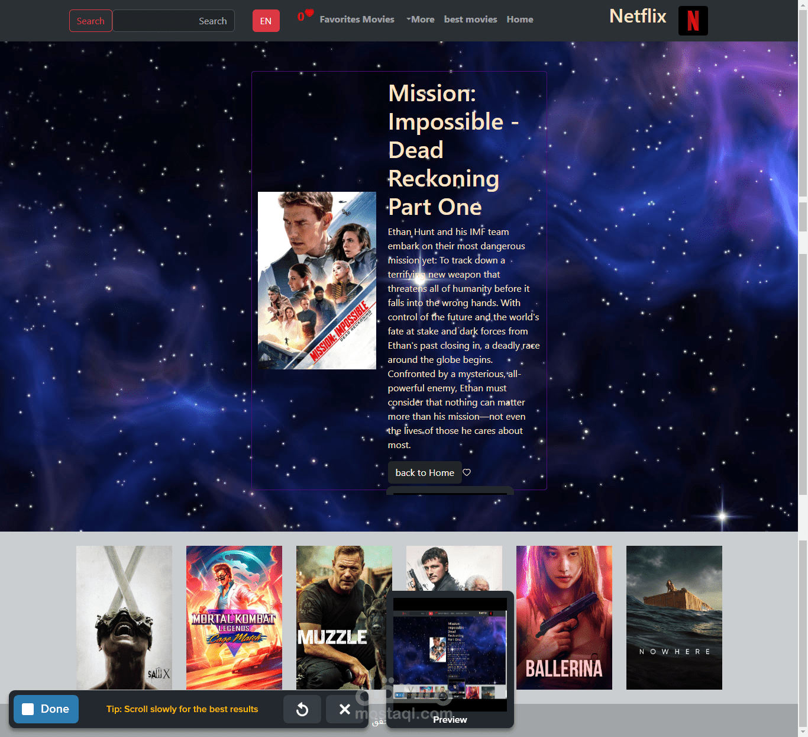Image resolution: width=808 pixels, height=737 pixels.
Task: Open the movie poster partly hidden behind the Preview panel
Action: [454, 567]
